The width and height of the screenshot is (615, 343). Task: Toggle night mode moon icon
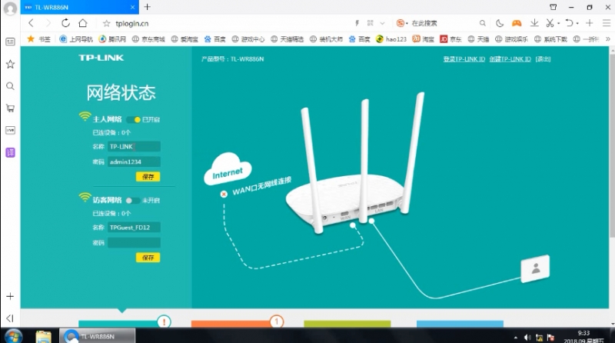click(x=499, y=23)
